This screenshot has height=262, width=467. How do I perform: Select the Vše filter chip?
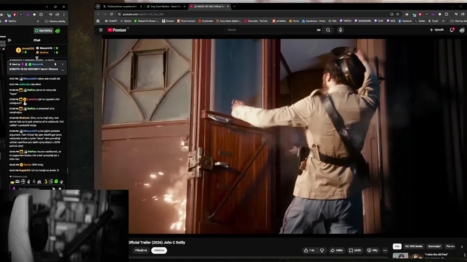[x=397, y=246]
